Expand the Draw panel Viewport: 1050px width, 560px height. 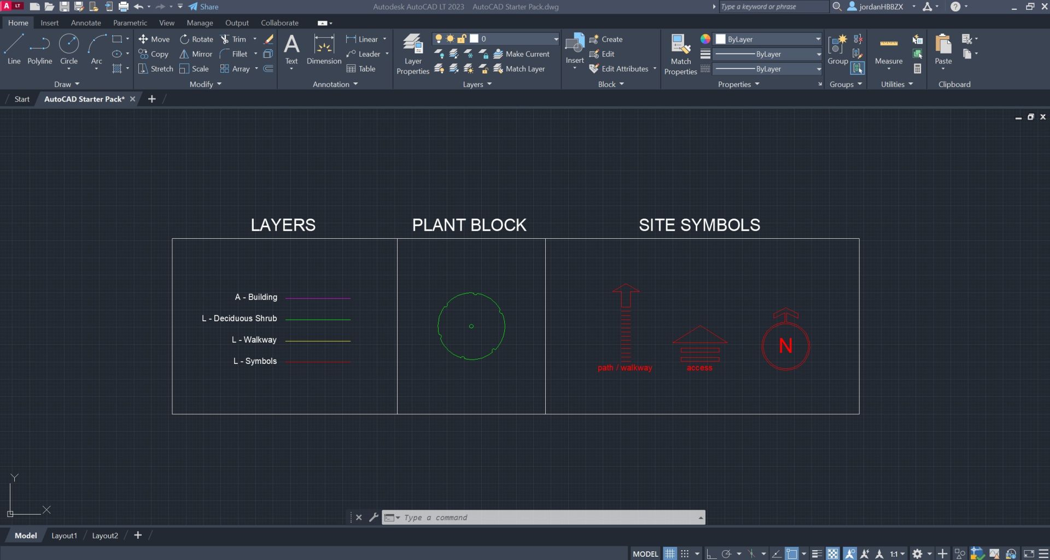click(x=67, y=84)
